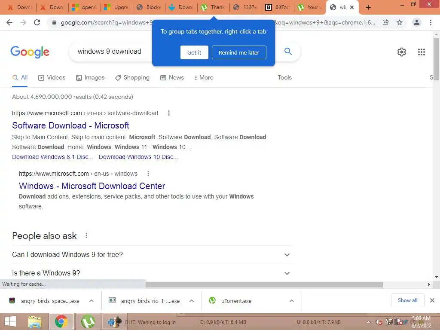The image size is (440, 330).
Task: Bookmark this page with the star icon
Action: point(400,22)
